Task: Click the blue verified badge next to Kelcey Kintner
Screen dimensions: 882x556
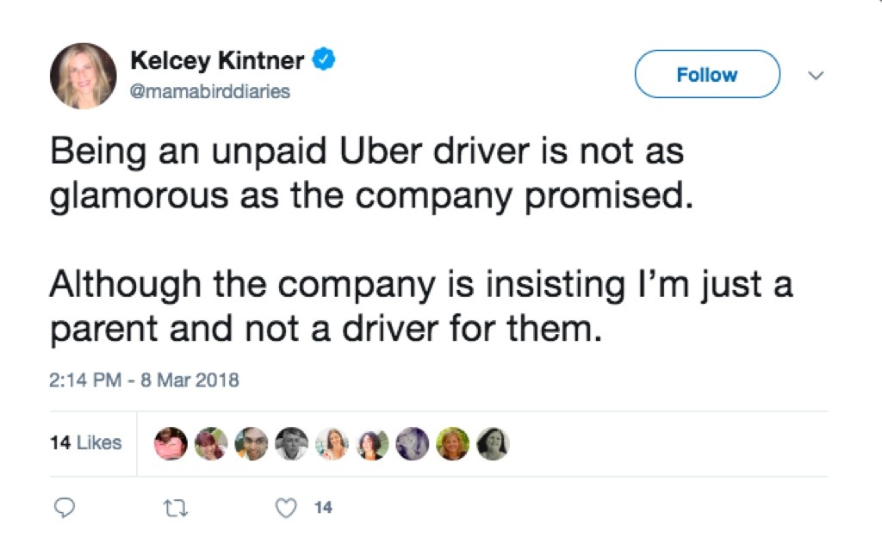Action: [324, 59]
